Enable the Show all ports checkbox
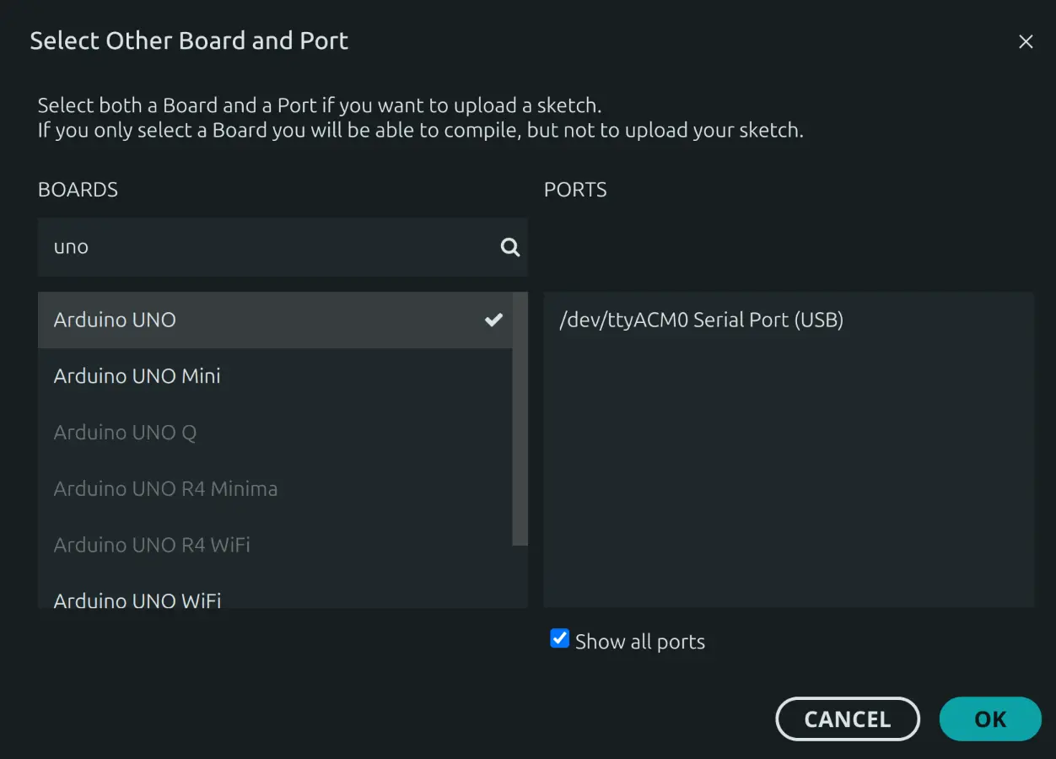Screen dimensions: 1056x759 559,638
